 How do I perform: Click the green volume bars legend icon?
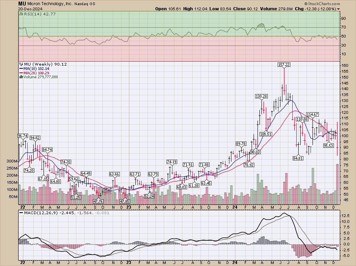point(21,77)
